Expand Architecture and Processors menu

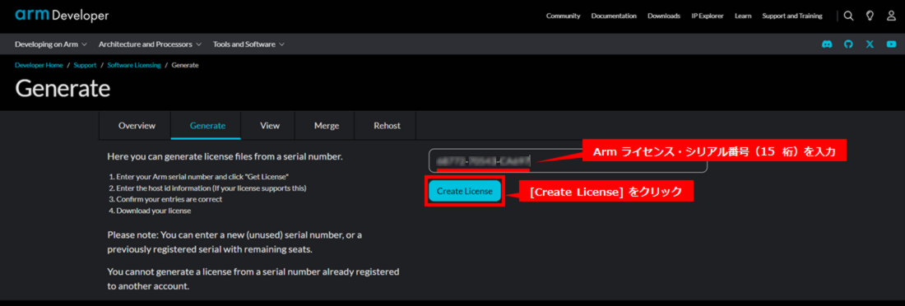pos(150,44)
